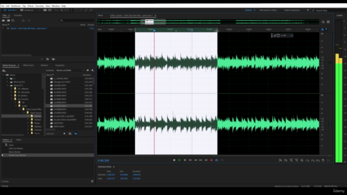Click add shortcut icon in Media Browser

click(x=92, y=70)
